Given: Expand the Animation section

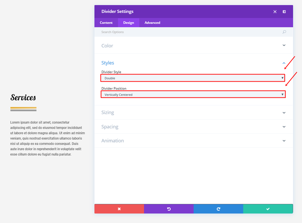Looking at the screenshot, I should 284,141.
